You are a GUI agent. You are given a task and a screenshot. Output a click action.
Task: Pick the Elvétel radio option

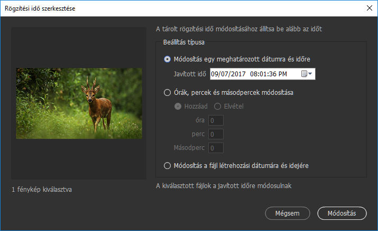point(217,106)
